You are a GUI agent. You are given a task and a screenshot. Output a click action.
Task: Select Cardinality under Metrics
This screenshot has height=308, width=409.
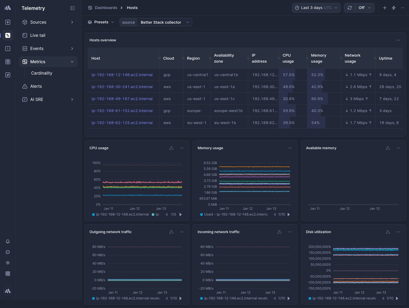pos(41,73)
